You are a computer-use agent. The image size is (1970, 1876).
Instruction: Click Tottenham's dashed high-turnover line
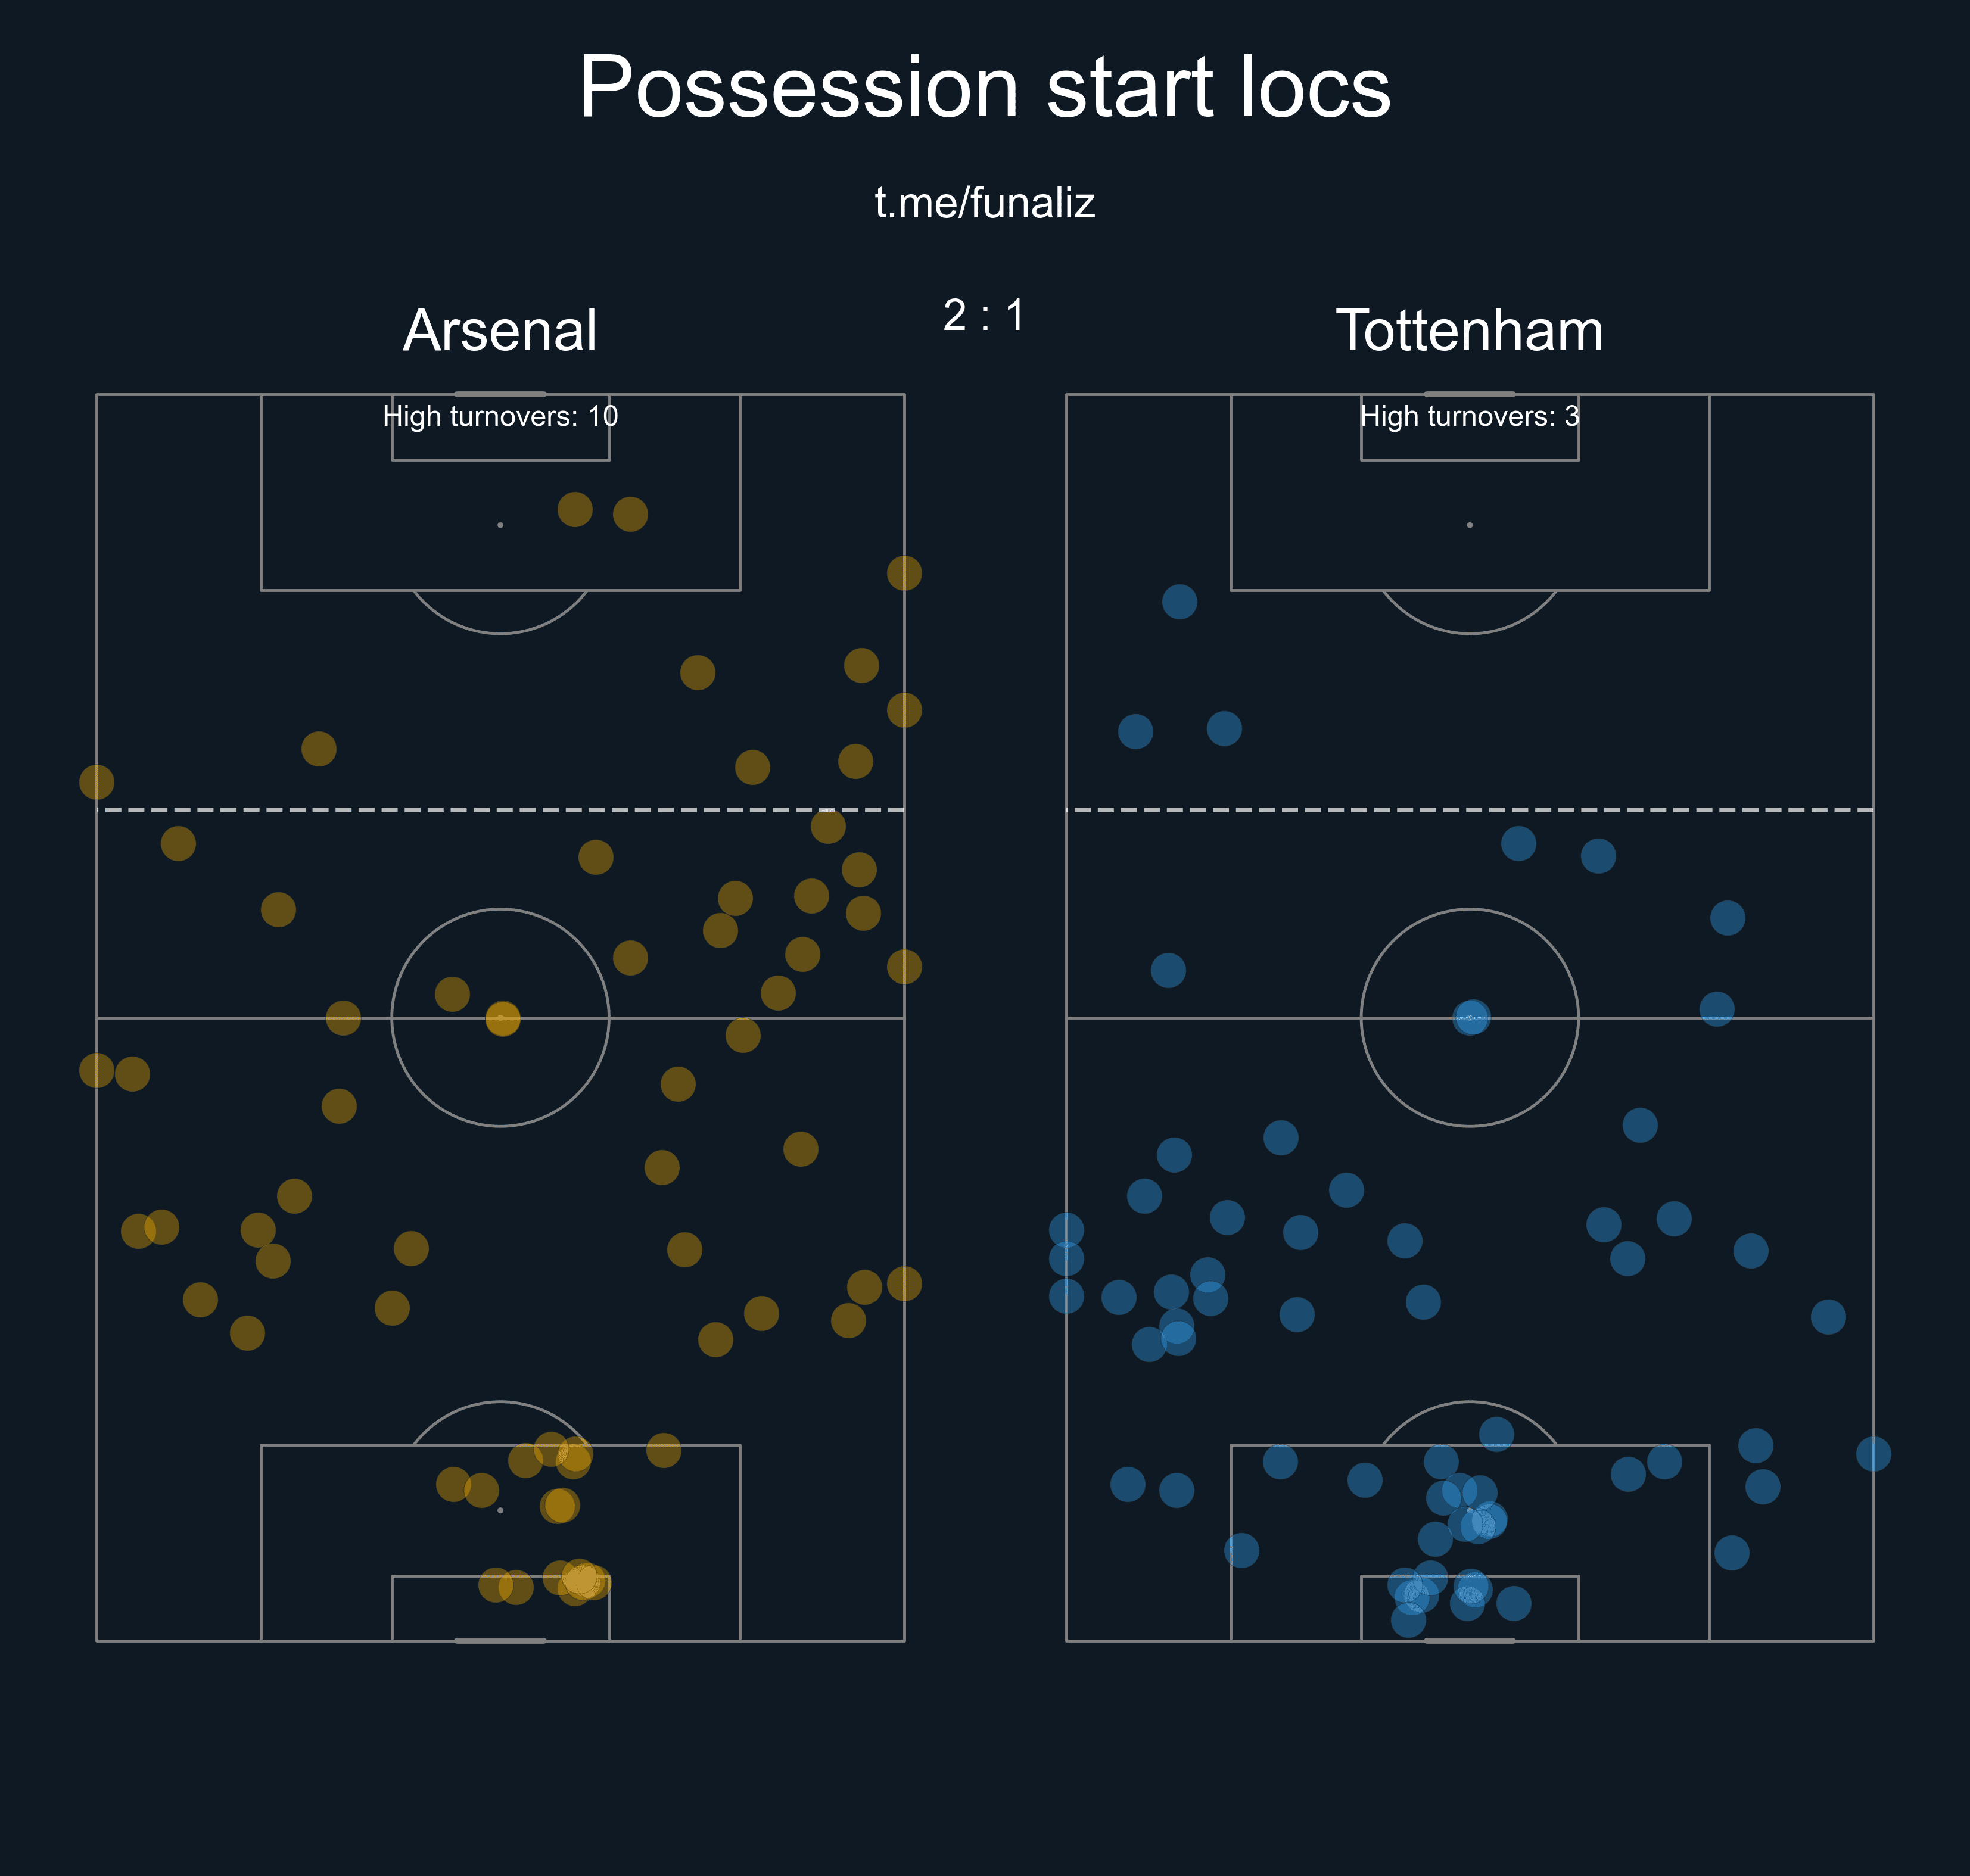coord(1473,810)
